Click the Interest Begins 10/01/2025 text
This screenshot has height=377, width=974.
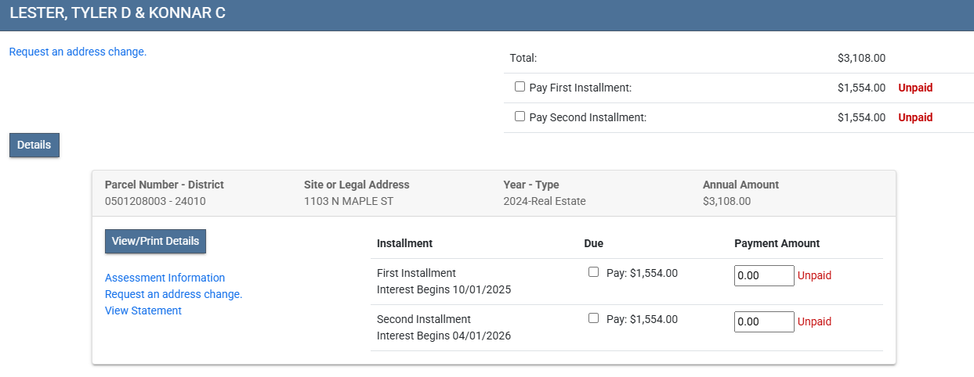coord(444,289)
